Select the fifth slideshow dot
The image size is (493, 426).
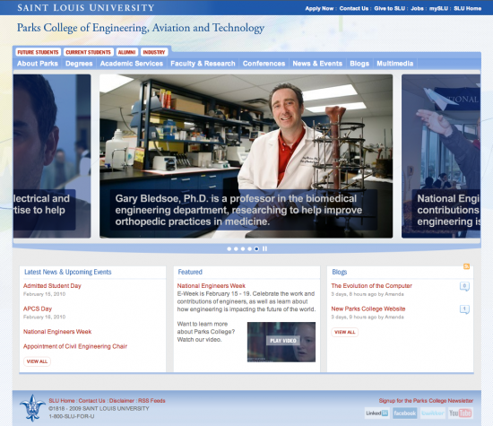[256, 248]
